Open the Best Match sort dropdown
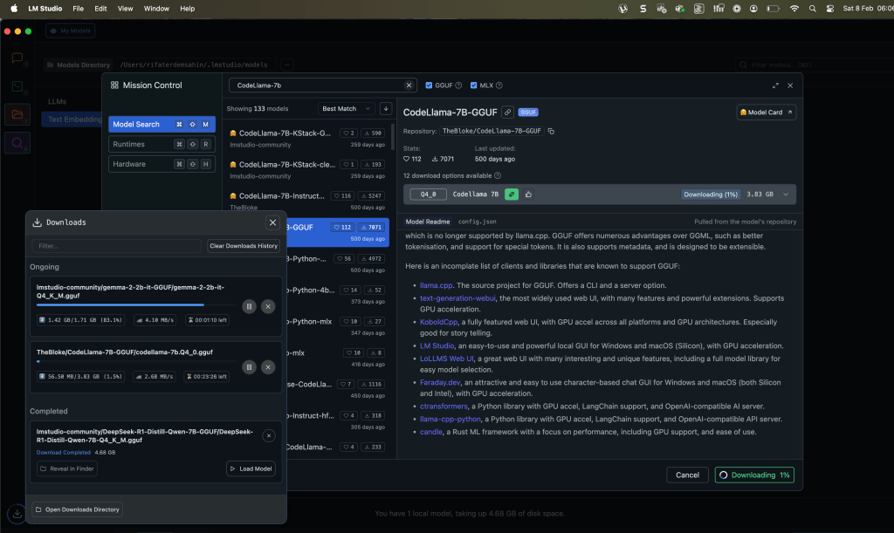This screenshot has height=533, width=894. pyautogui.click(x=346, y=109)
